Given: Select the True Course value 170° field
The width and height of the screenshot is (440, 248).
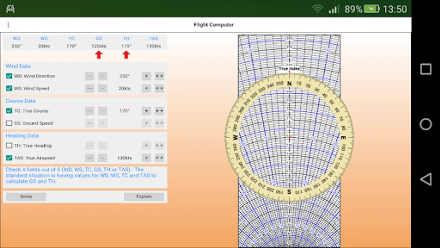Looking at the screenshot, I should pyautogui.click(x=124, y=111).
